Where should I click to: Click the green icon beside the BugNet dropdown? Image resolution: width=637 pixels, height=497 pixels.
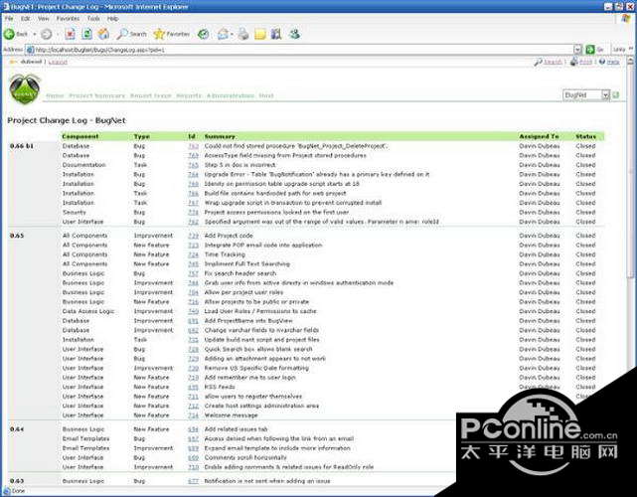tap(616, 95)
